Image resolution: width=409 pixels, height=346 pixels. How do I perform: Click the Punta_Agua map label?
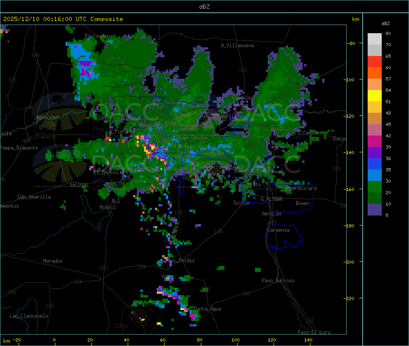207,309
